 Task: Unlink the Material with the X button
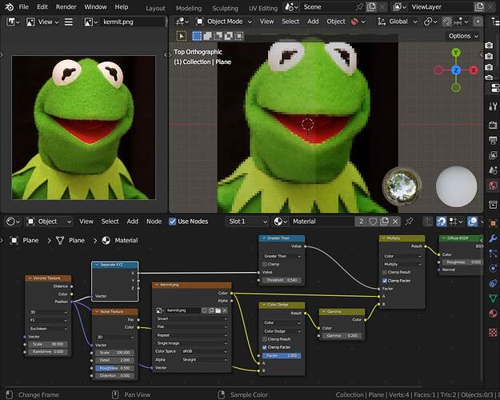coord(395,222)
